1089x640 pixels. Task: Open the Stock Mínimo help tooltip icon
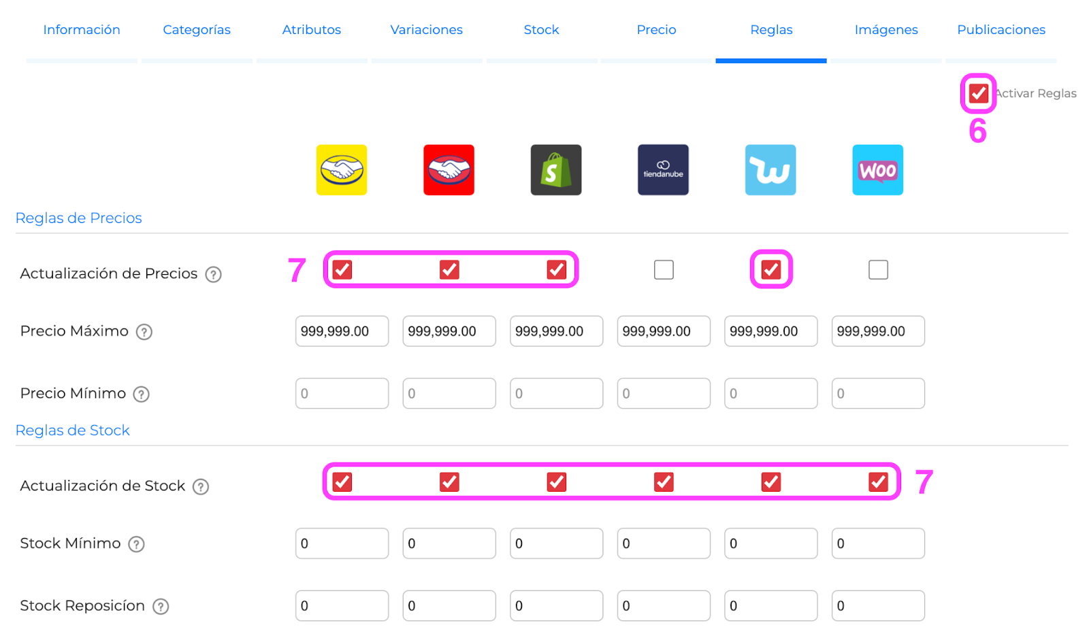(137, 544)
